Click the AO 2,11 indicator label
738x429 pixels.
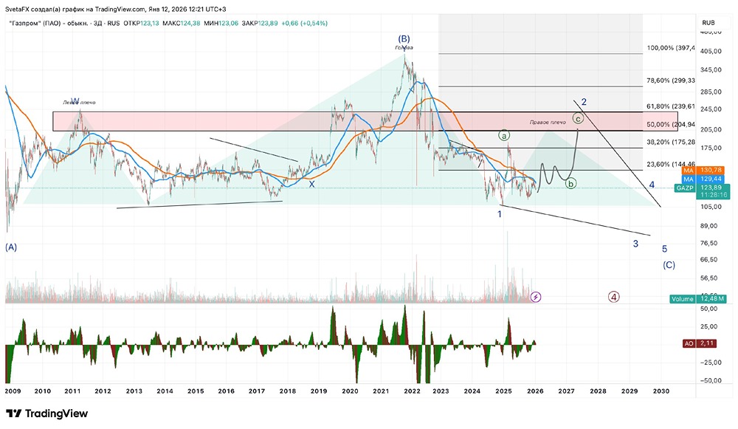(700, 343)
